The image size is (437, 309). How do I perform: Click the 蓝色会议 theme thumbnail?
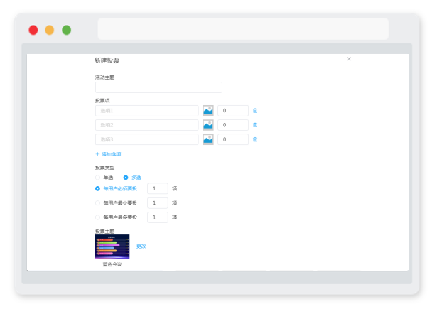click(x=112, y=246)
